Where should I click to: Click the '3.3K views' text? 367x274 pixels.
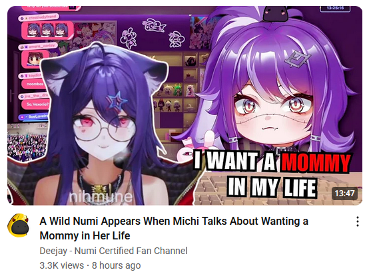click(x=61, y=265)
